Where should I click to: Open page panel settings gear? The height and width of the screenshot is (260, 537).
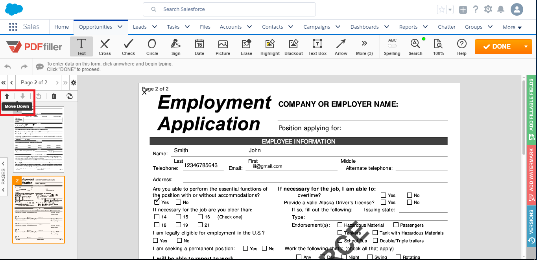tap(73, 83)
